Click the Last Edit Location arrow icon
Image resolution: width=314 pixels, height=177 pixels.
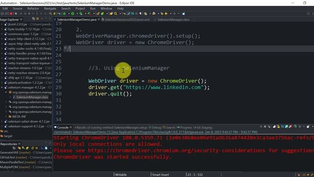click(x=162, y=14)
